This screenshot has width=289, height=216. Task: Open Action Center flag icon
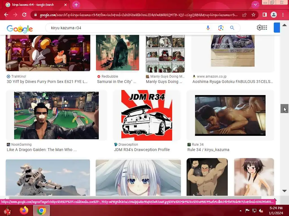tap(247, 210)
